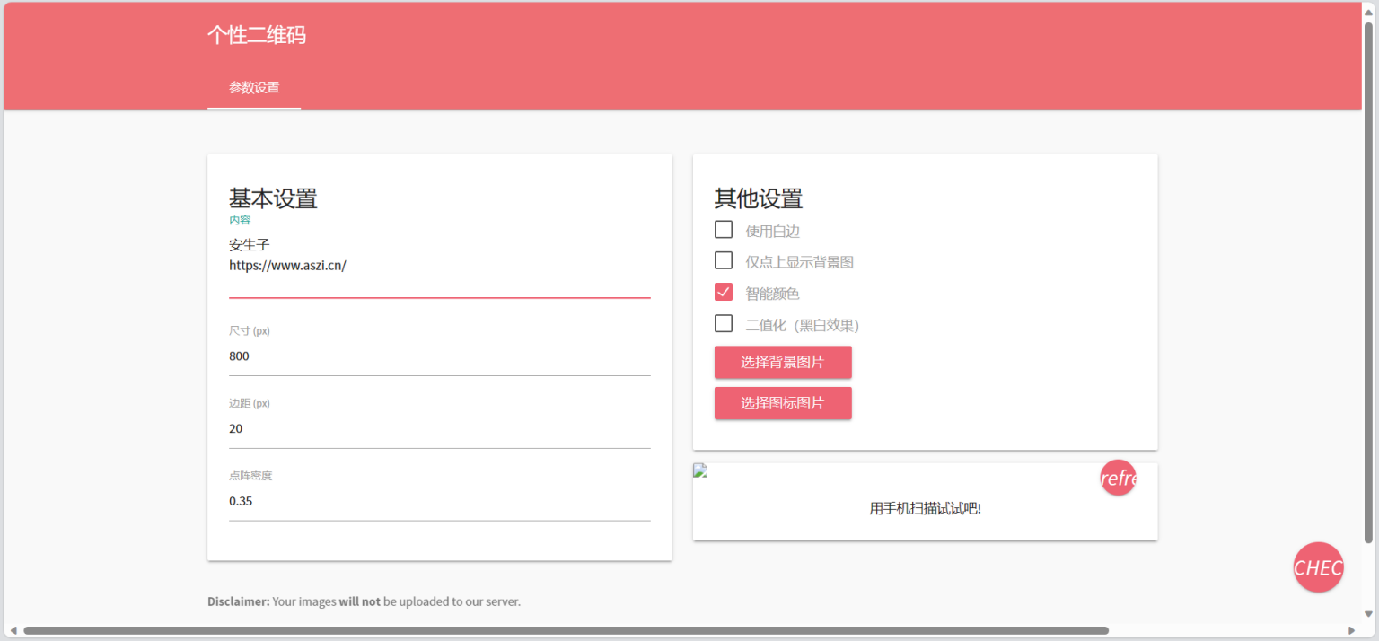Click the 选择背景图片 button
The image size is (1379, 641).
782,362
